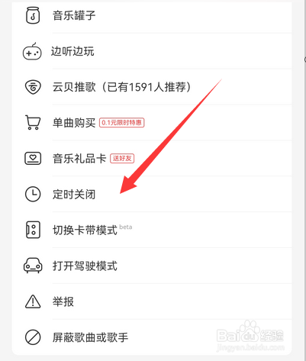
Task: Open 音乐礼品卡 entry
Action: 152,159
